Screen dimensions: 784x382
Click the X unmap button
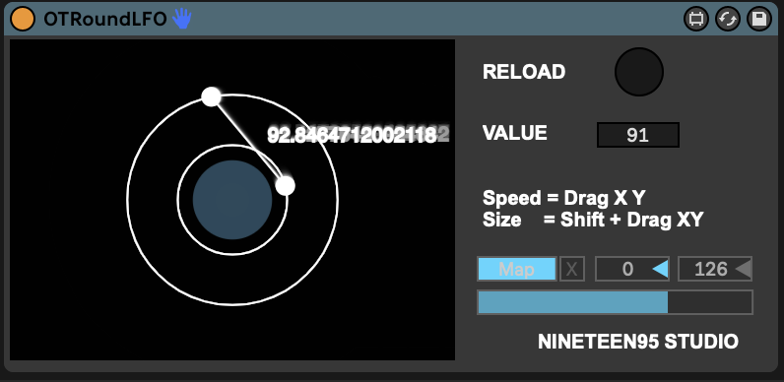pyautogui.click(x=572, y=270)
